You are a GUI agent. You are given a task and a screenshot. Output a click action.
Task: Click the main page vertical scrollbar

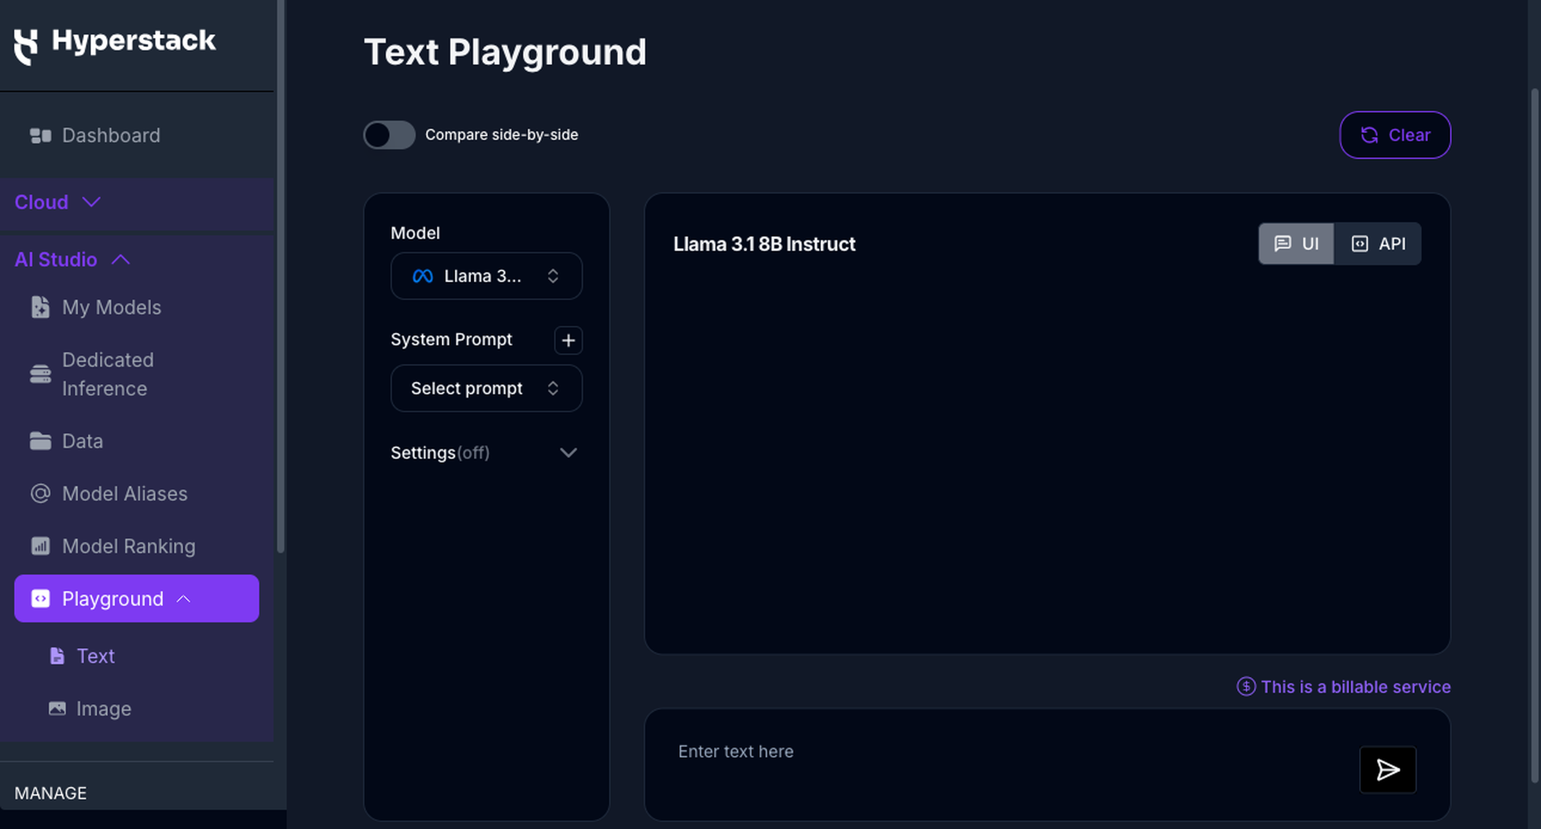click(1535, 435)
